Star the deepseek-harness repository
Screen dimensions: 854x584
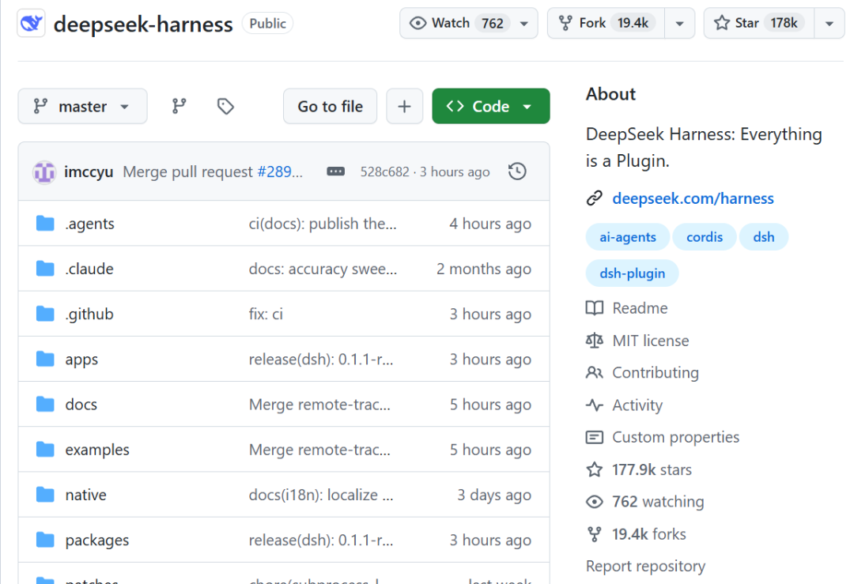click(x=759, y=24)
